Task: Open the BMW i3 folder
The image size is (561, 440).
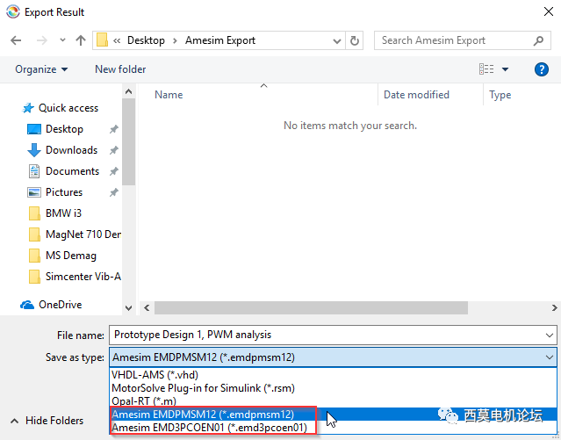Action: [54, 213]
